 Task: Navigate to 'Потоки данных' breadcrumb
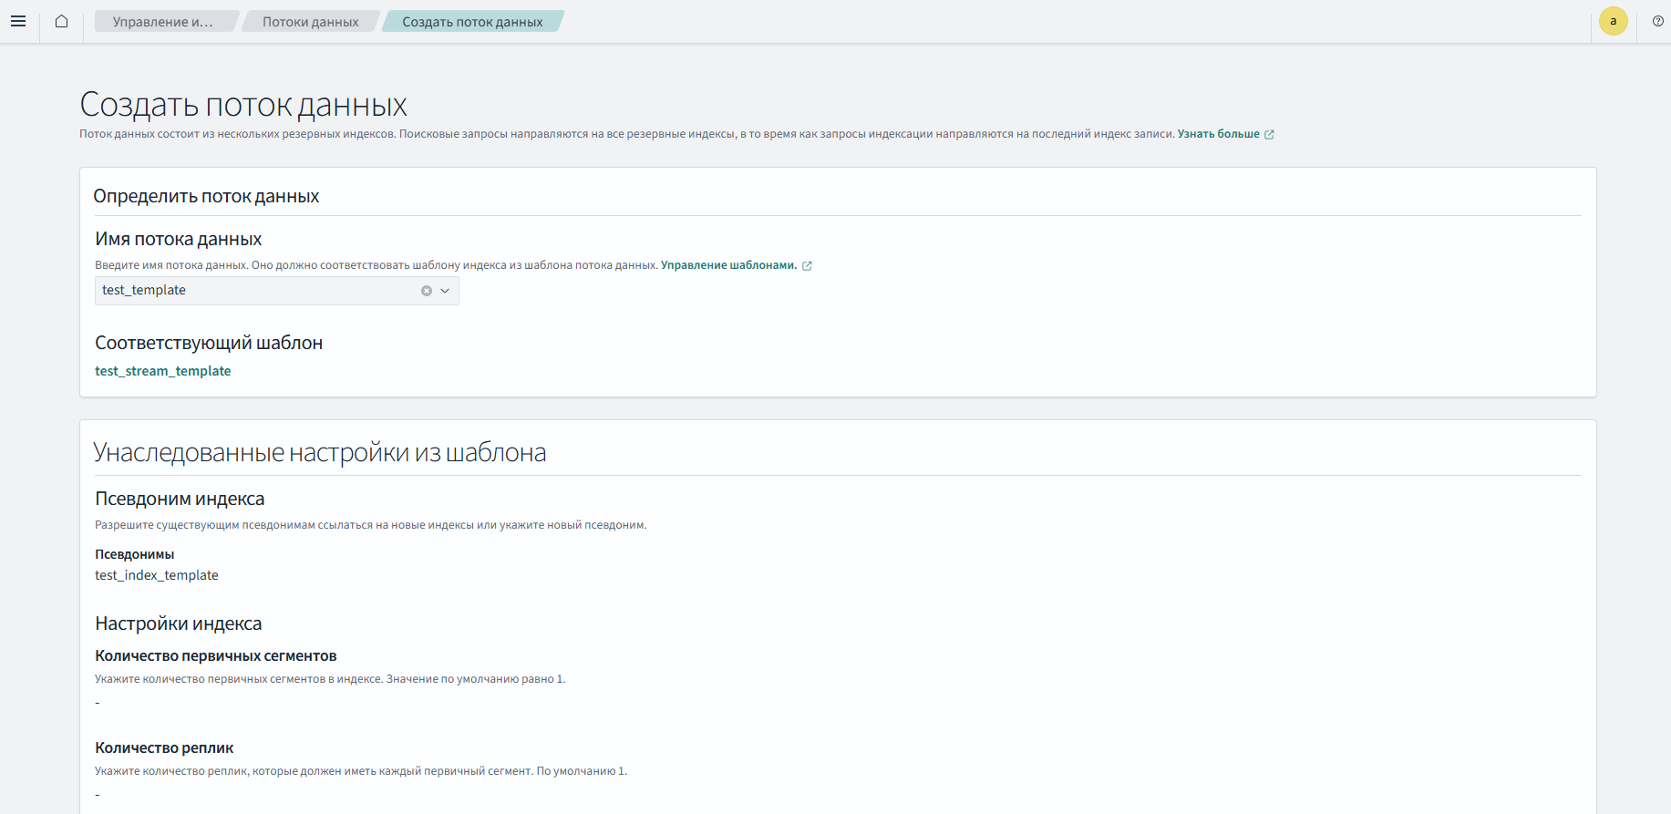(x=310, y=22)
